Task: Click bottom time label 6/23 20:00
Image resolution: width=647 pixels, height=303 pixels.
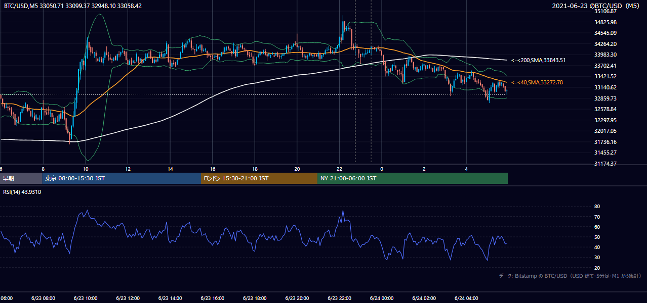Action: point(297,298)
